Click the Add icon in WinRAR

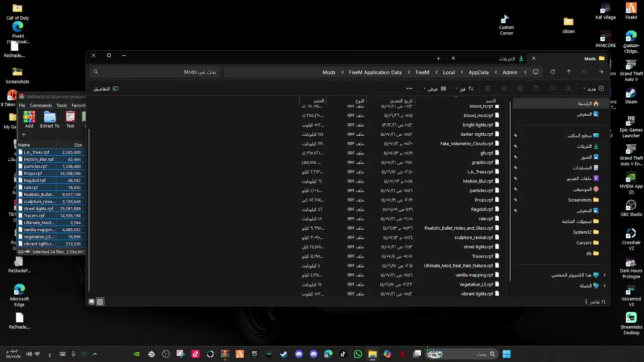click(29, 120)
